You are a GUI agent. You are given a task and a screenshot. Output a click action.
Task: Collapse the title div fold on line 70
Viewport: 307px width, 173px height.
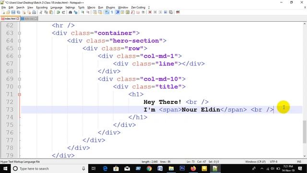coord(19,86)
